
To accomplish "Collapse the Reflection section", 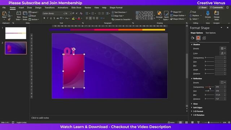I will [192, 79].
